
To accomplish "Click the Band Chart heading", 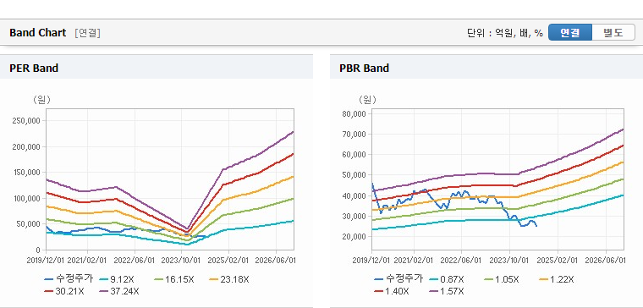I will pyautogui.click(x=38, y=33).
